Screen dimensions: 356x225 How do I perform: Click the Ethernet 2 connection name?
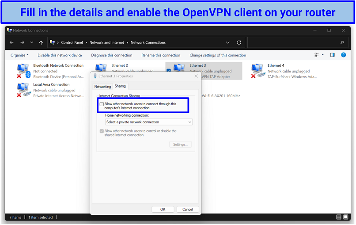pos(119,65)
